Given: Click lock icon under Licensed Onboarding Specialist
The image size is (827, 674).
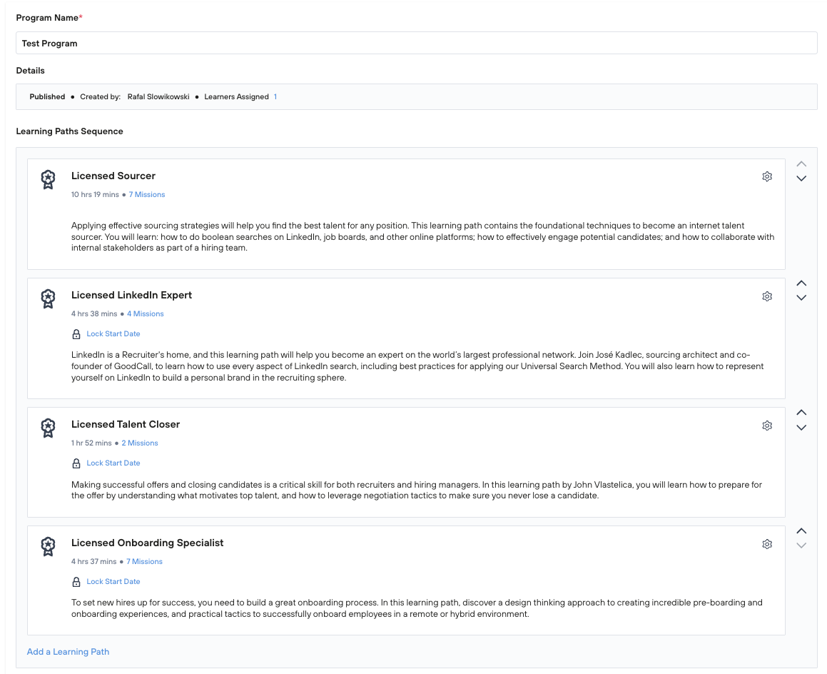Looking at the screenshot, I should pyautogui.click(x=76, y=582).
